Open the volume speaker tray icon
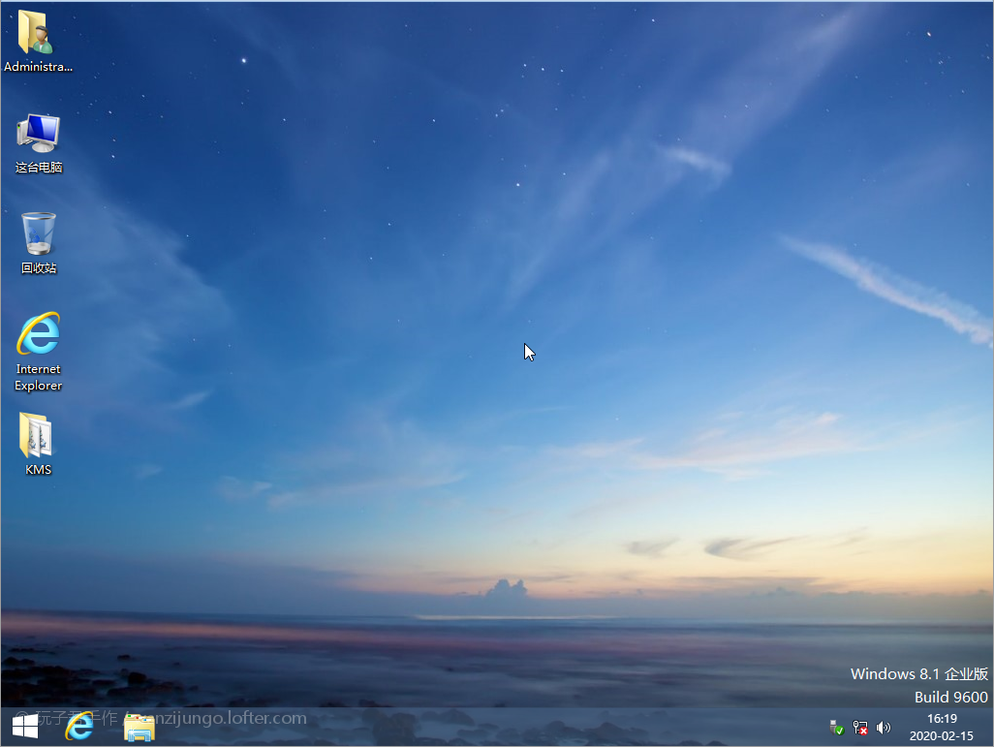 [883, 727]
